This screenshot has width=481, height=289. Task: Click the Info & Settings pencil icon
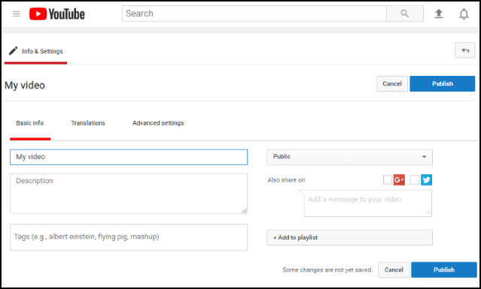[14, 51]
